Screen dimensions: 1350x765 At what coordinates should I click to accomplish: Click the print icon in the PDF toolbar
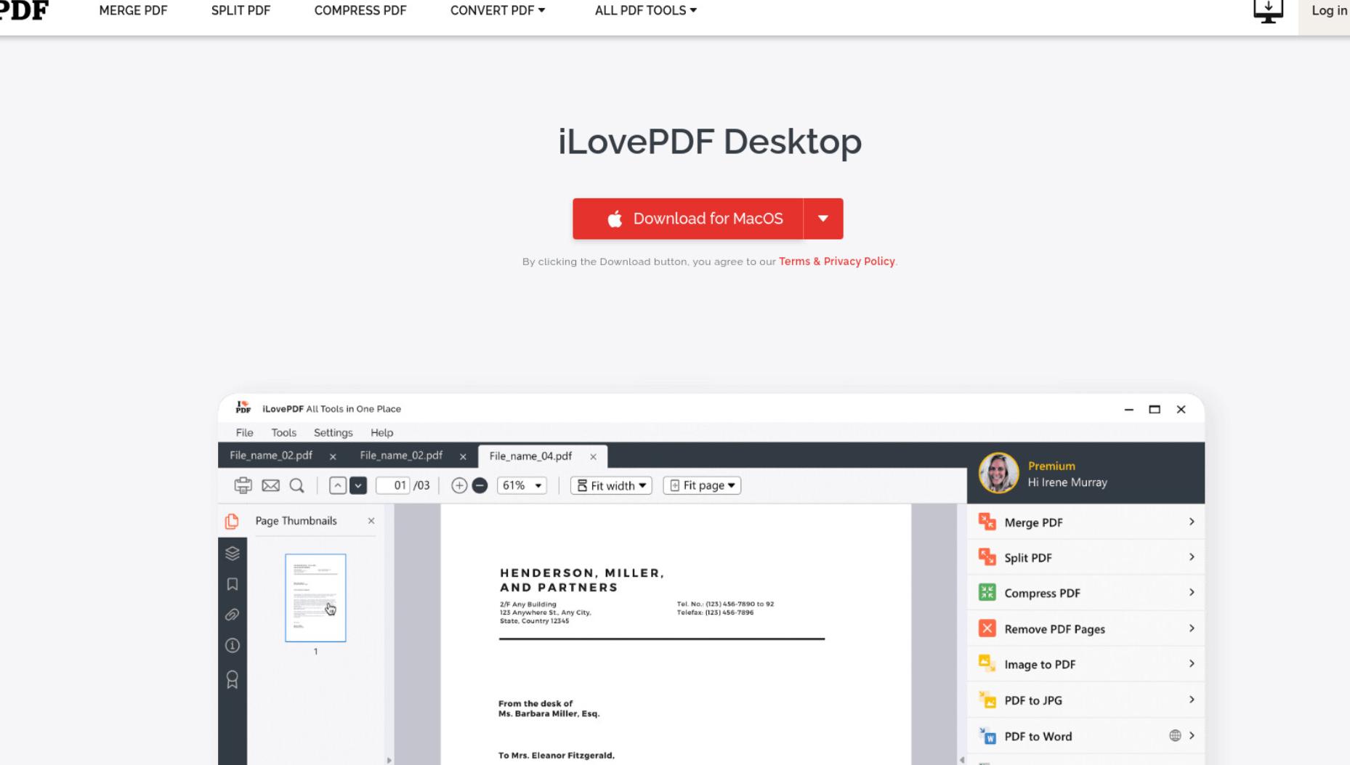tap(243, 485)
